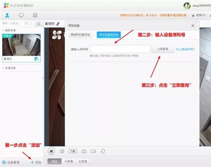
Task: Click the live video behind the dialog
Action: [x=55, y=87]
